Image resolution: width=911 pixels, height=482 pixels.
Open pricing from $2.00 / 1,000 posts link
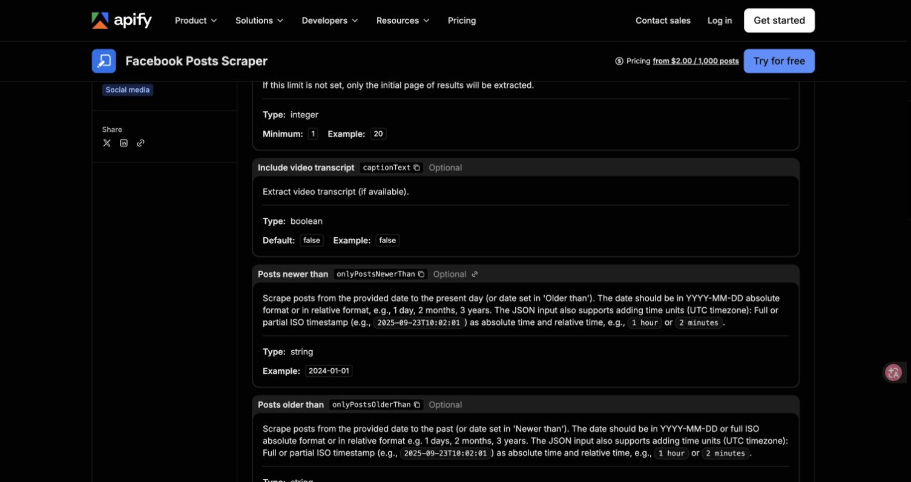696,61
